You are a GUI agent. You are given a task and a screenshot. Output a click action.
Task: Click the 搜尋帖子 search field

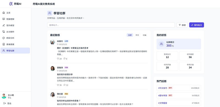pos(111,25)
